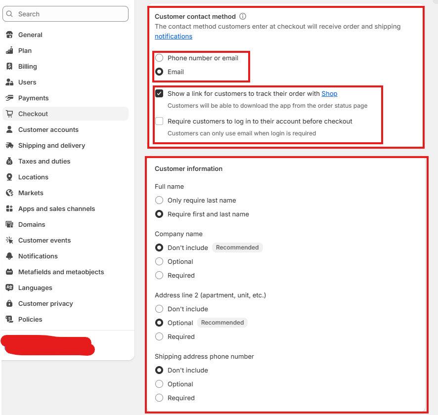Click the Notifications bell icon
The height and width of the screenshot is (415, 438).
click(9, 256)
